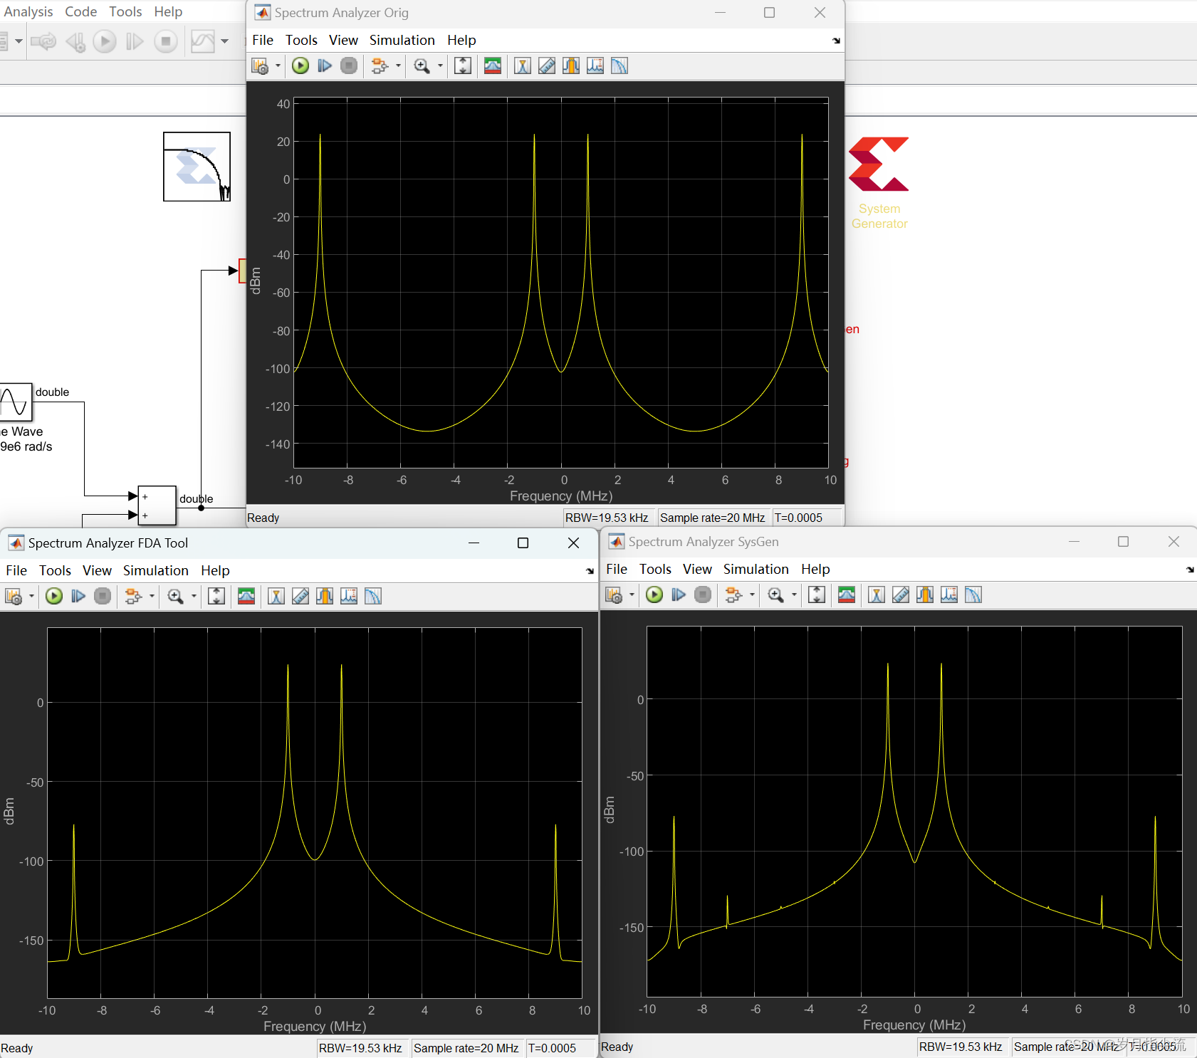Run simulation from FDA Tool analyzer toolbar
This screenshot has height=1058, width=1197.
54,597
